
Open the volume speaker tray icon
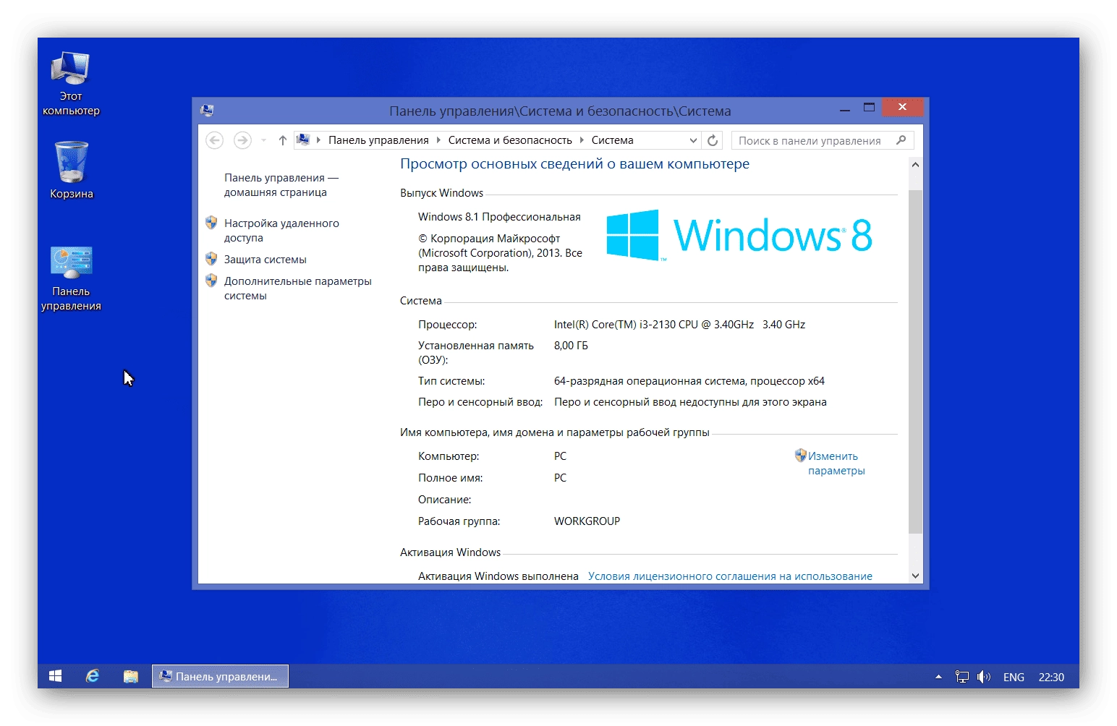pos(983,677)
